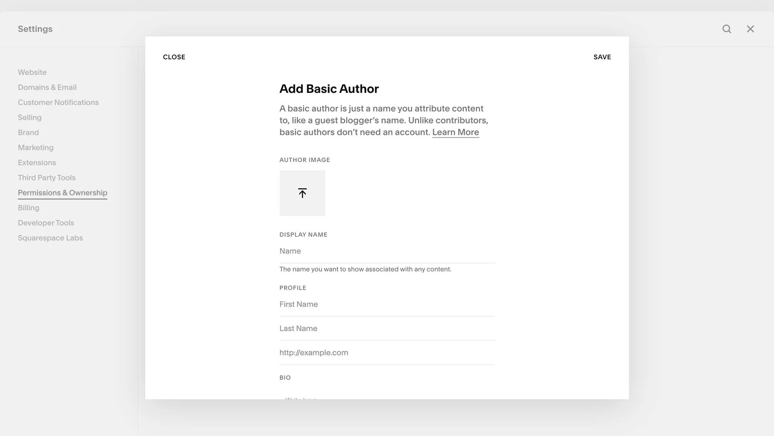Select Squarespace Labs in sidebar
The height and width of the screenshot is (436, 774).
pyautogui.click(x=51, y=238)
